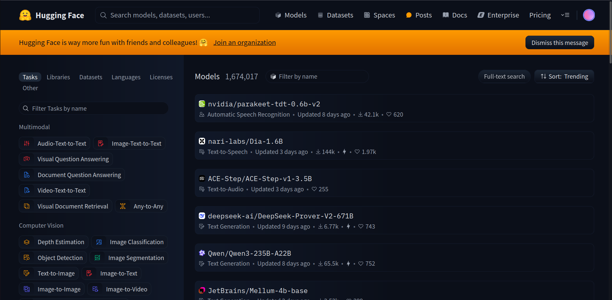Open JetBrains/Mellum-4b-base model page

(394, 291)
